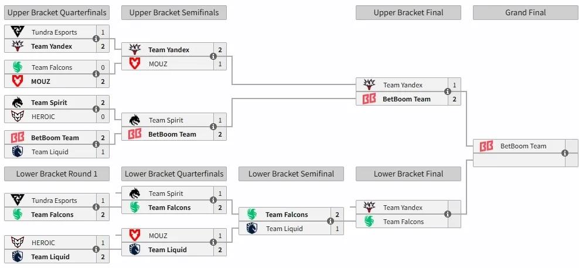The height and width of the screenshot is (268, 579).
Task: Click the Tundra Esports logo in Upper Bracket Quarterfinals
Action: (x=17, y=32)
